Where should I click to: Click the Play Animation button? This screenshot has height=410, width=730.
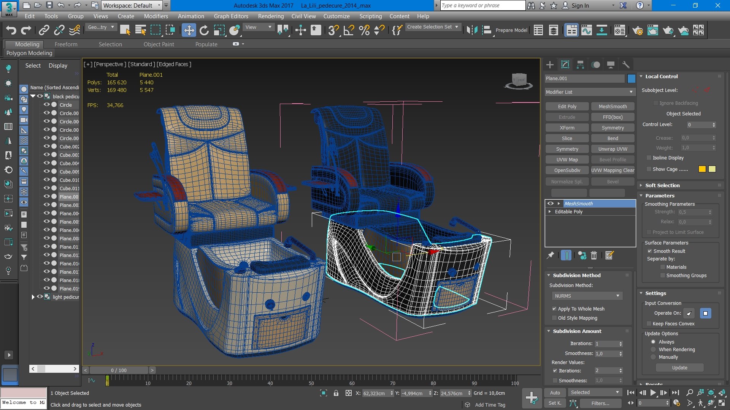coord(653,393)
